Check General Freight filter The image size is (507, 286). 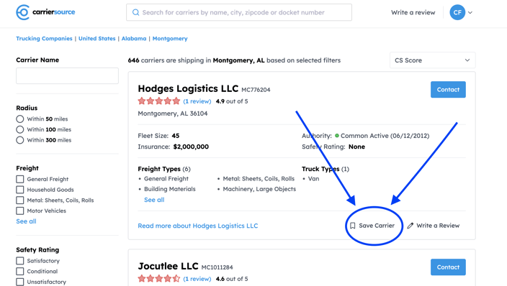click(x=20, y=179)
